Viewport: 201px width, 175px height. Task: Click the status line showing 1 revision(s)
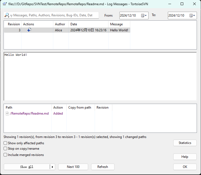pyautogui.click(x=75, y=137)
